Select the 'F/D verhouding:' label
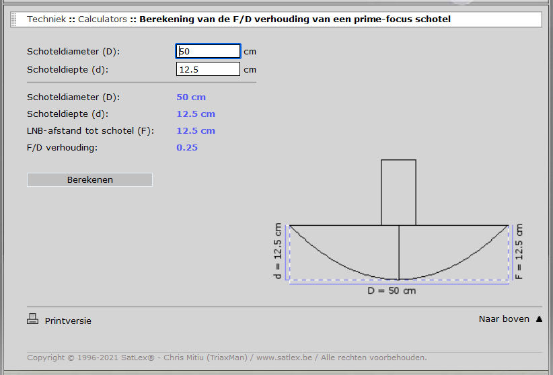Image resolution: width=553 pixels, height=375 pixels. [x=62, y=147]
